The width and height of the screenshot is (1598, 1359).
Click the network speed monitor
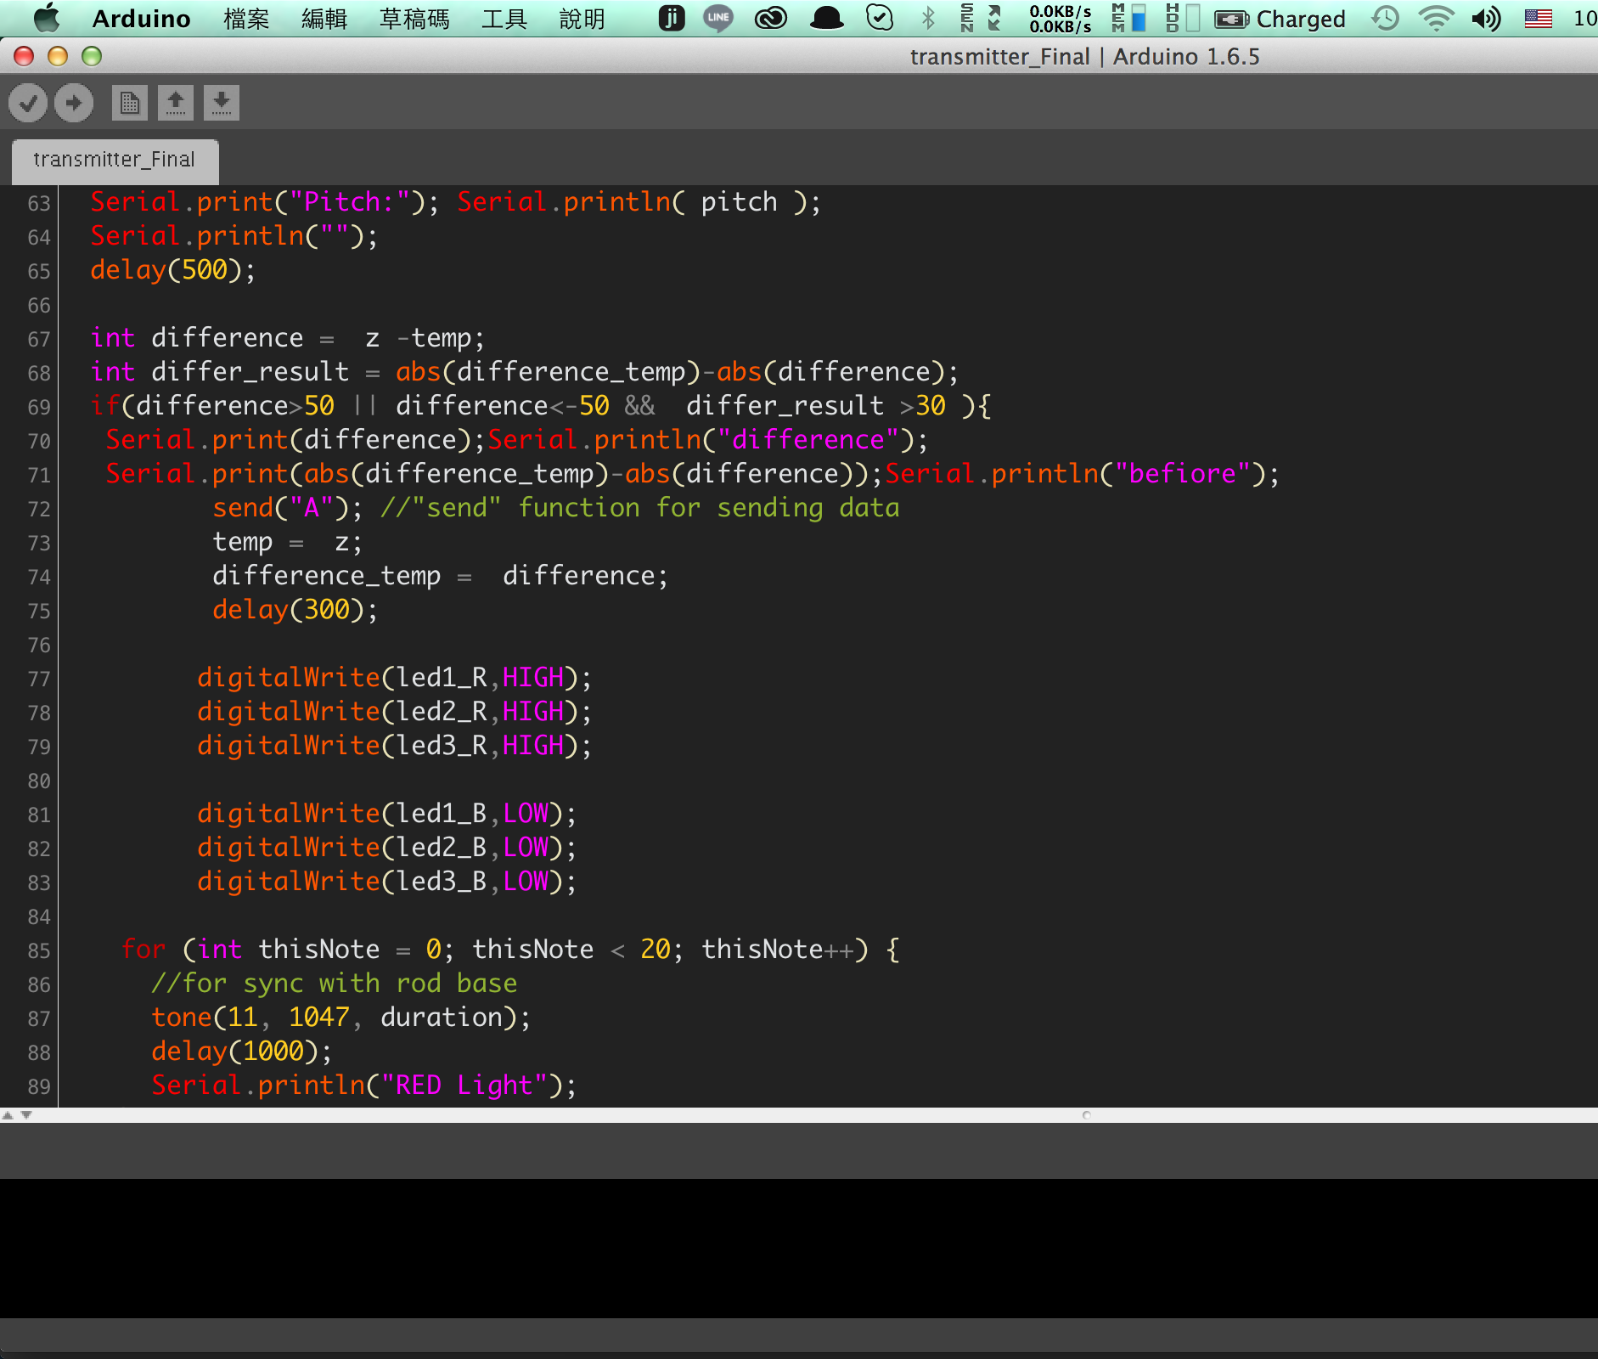pyautogui.click(x=1060, y=18)
